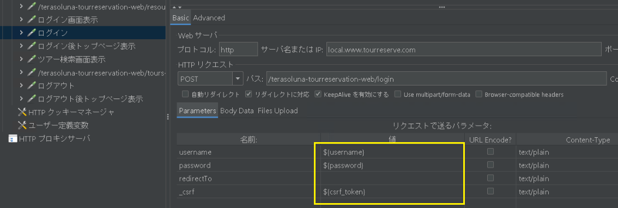Select the Parameters tab
The image size is (618, 208).
click(197, 111)
